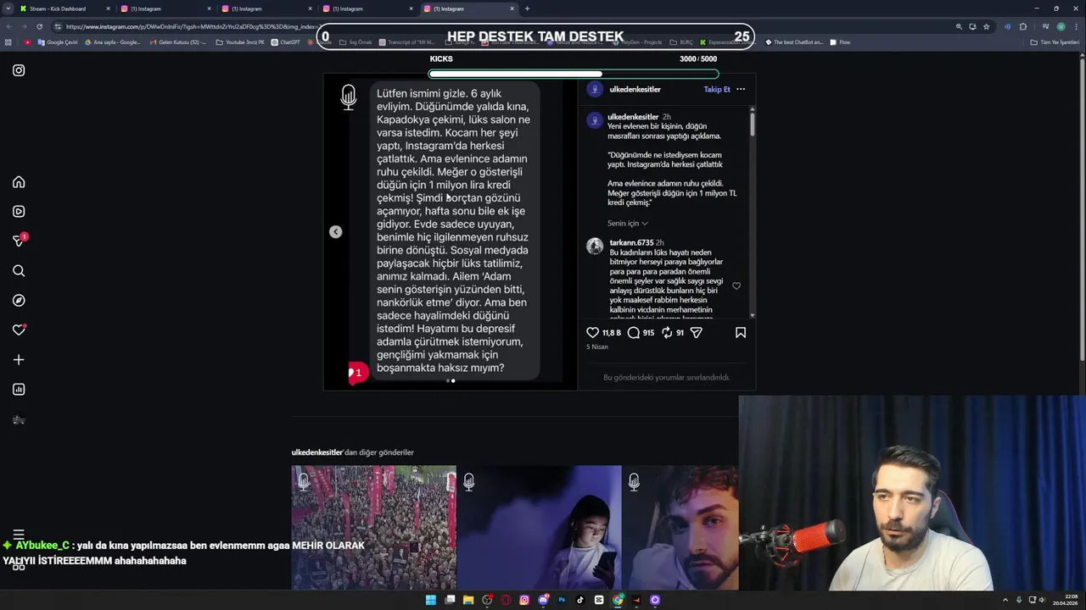Image resolution: width=1086 pixels, height=610 pixels.
Task: Open the dashboard chart icon in sidebar
Action: pyautogui.click(x=19, y=390)
